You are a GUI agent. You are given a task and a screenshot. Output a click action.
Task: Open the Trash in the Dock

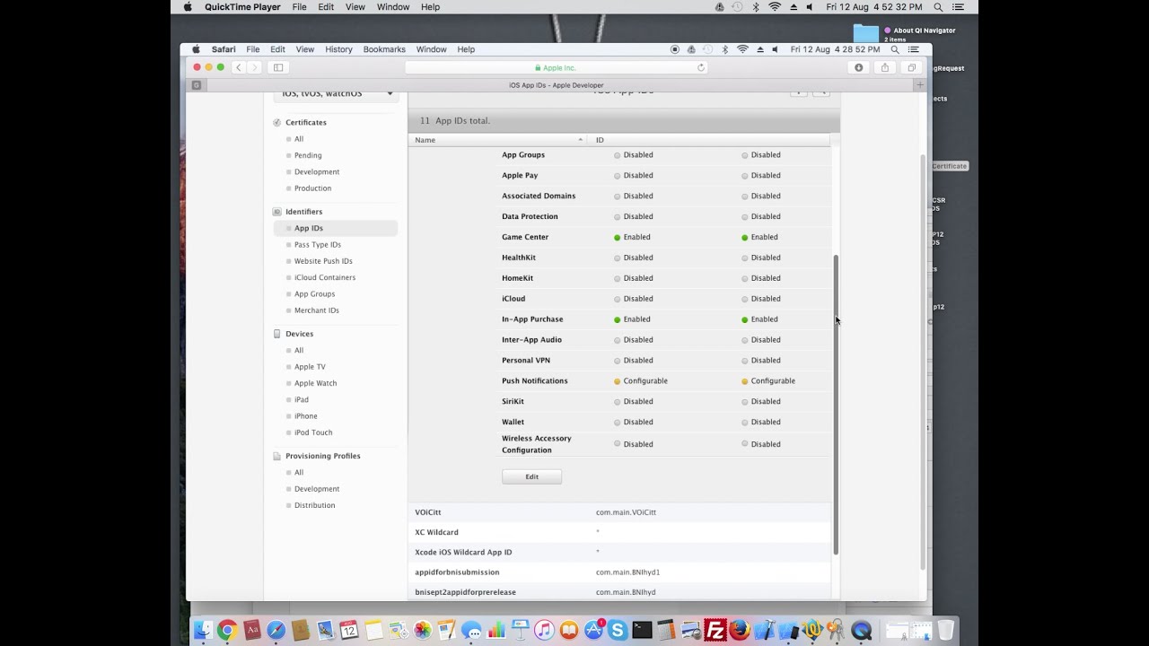945,631
